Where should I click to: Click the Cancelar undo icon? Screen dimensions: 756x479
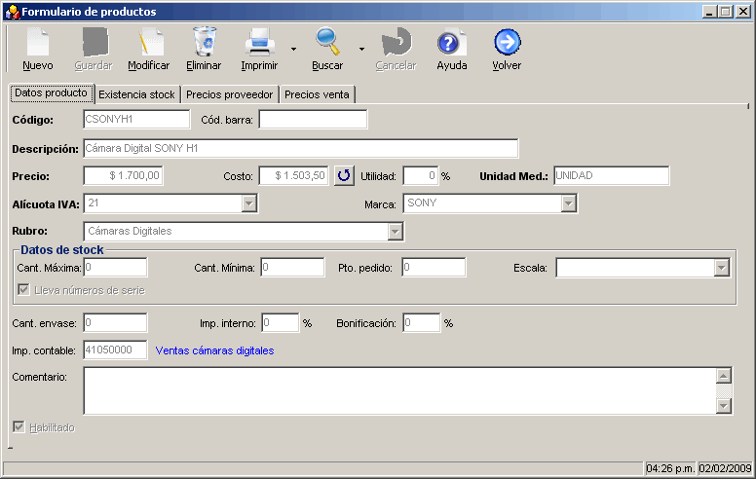pyautogui.click(x=397, y=42)
